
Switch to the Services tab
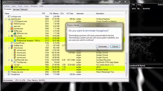[16, 10]
